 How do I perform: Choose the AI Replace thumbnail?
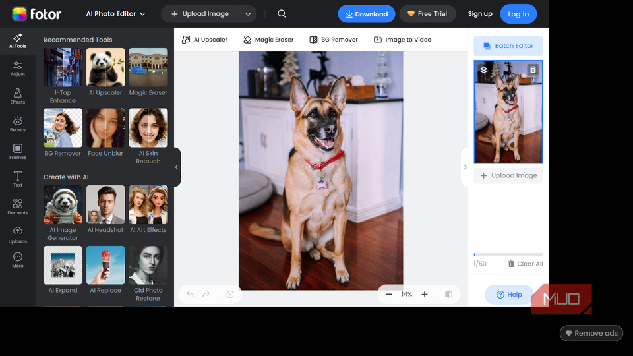pyautogui.click(x=105, y=265)
